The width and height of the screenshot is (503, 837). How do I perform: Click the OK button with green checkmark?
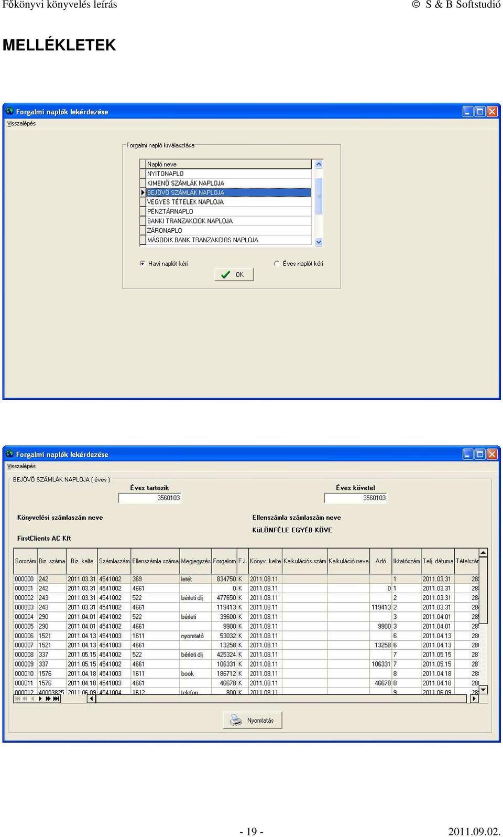click(x=234, y=274)
